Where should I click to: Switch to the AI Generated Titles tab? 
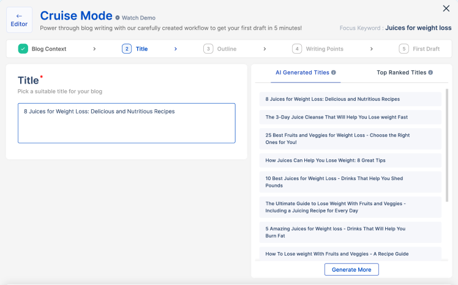click(x=302, y=73)
